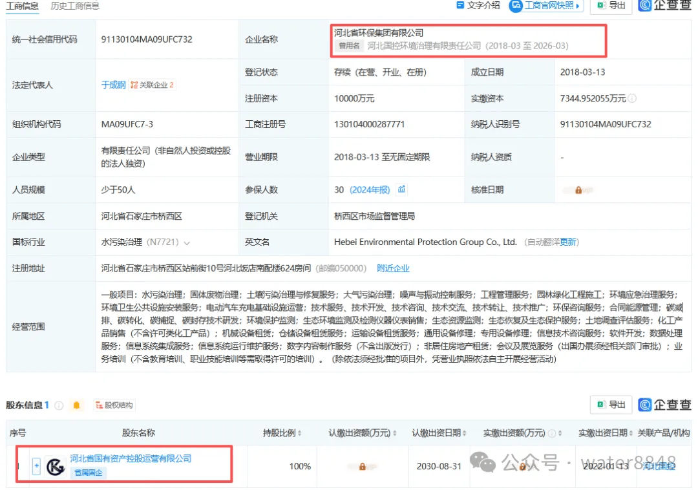Click 附近企业 nearby companies link

[393, 268]
